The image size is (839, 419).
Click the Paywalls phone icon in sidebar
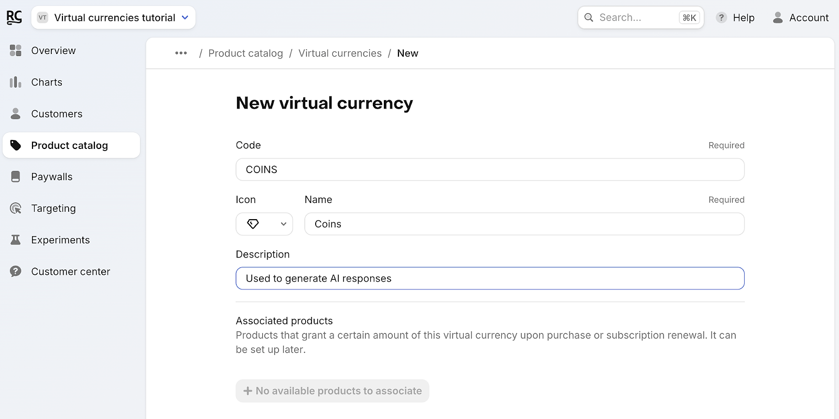(x=16, y=177)
